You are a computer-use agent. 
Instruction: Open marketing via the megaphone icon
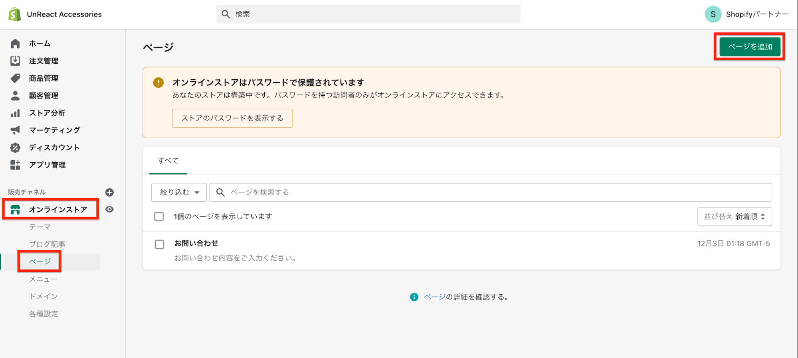(15, 130)
